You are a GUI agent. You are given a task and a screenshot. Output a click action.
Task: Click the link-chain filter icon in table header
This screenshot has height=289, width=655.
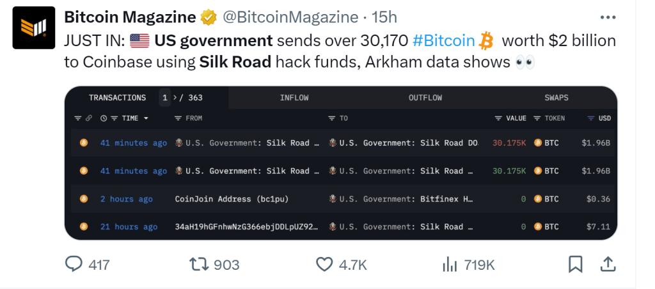click(90, 118)
